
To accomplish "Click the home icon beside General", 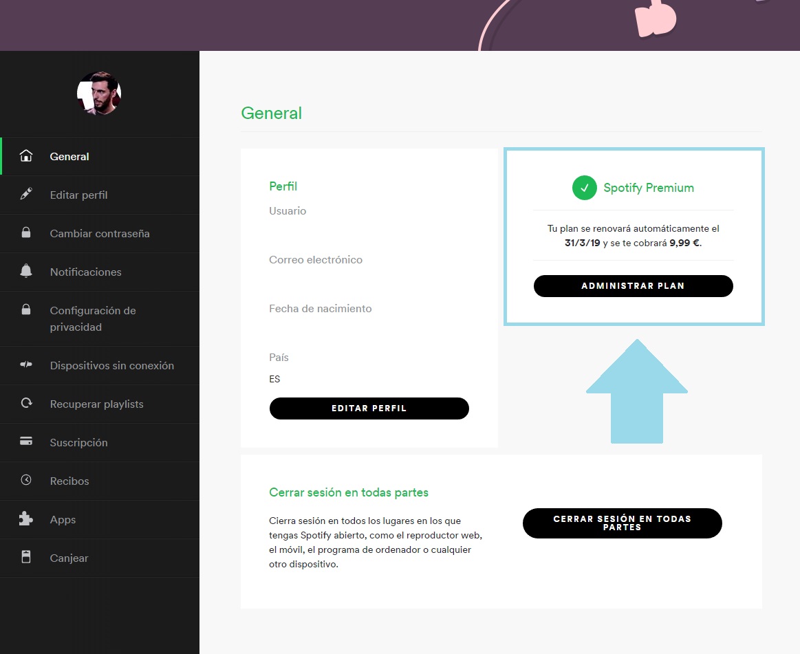I will tap(26, 155).
